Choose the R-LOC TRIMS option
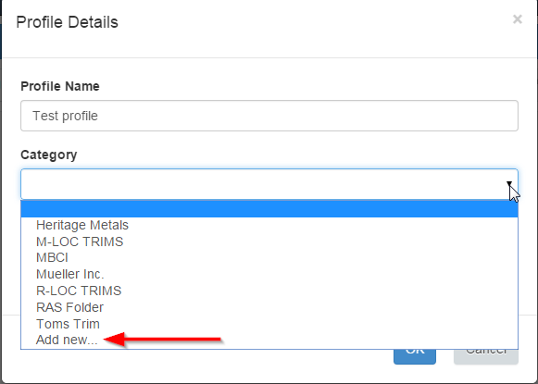 [x=79, y=291]
